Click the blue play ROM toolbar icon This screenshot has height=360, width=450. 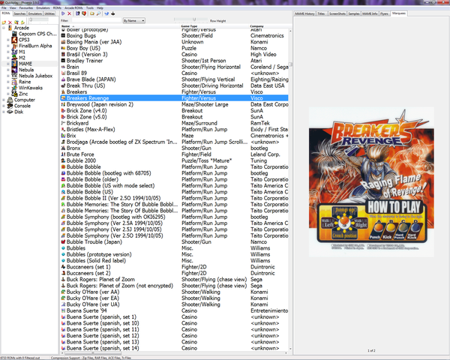coord(62,13)
